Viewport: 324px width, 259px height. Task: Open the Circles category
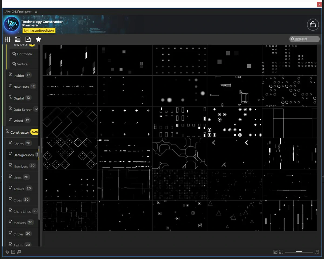[x=22, y=234]
